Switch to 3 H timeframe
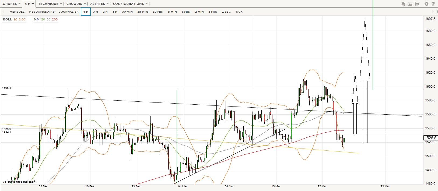The width and height of the screenshot is (438, 191). pos(95,12)
